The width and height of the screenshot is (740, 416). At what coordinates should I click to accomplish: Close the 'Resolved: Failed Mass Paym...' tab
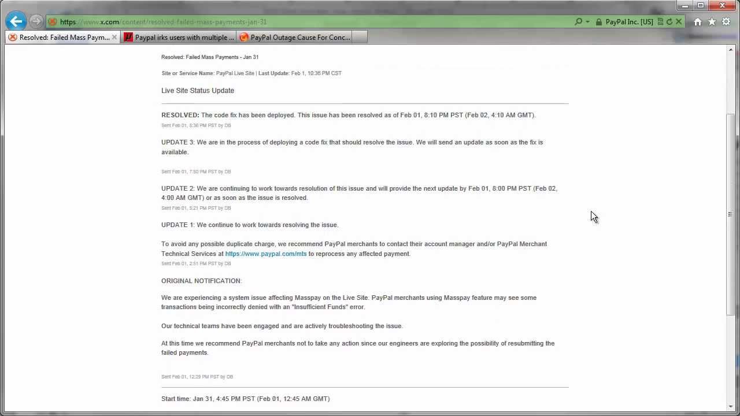click(114, 38)
